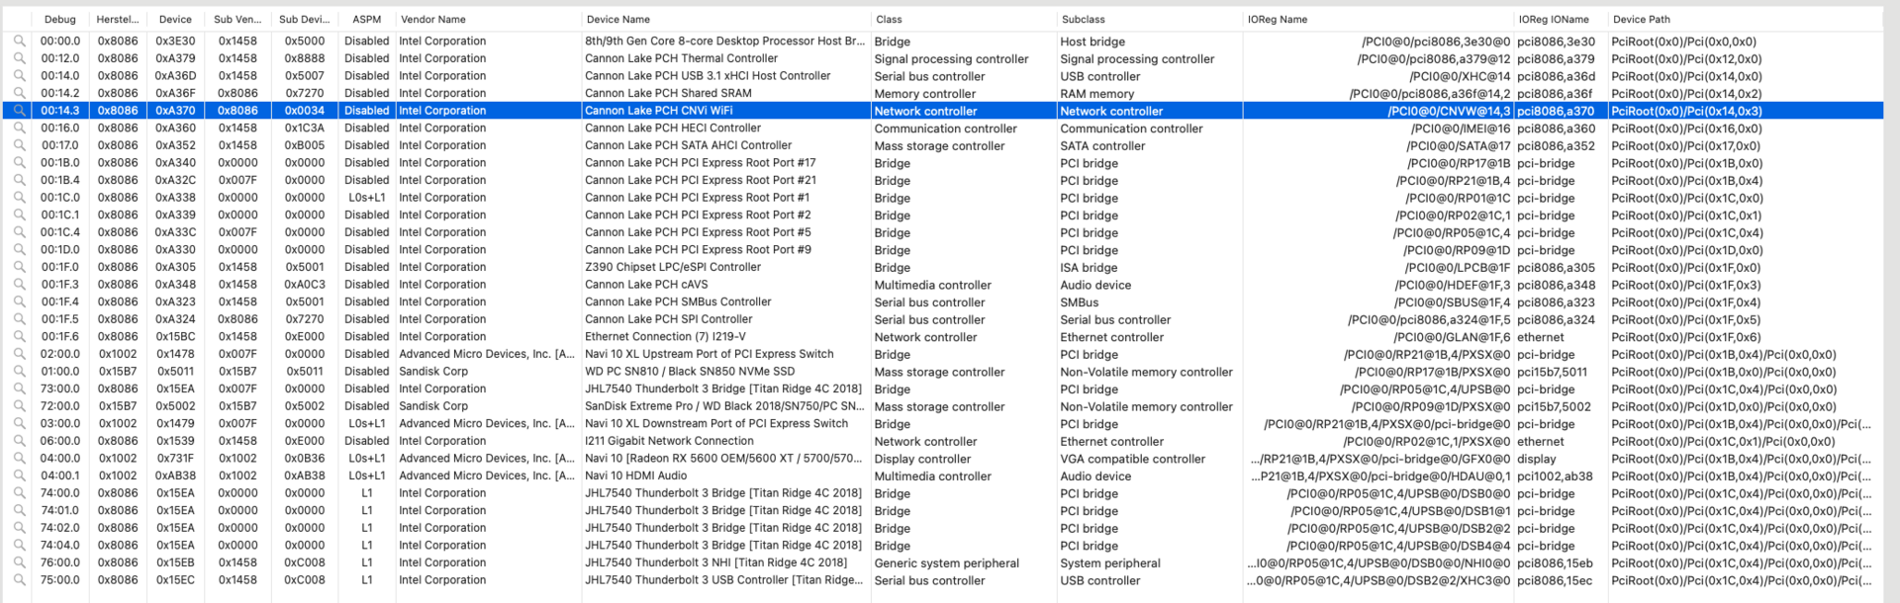Sort by the Device Name column header

[618, 19]
